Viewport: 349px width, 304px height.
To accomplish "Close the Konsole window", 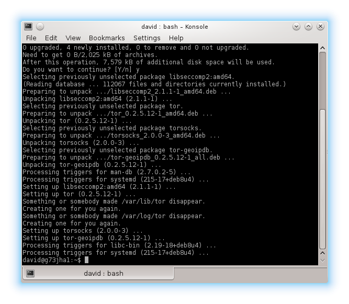I will (x=320, y=27).
